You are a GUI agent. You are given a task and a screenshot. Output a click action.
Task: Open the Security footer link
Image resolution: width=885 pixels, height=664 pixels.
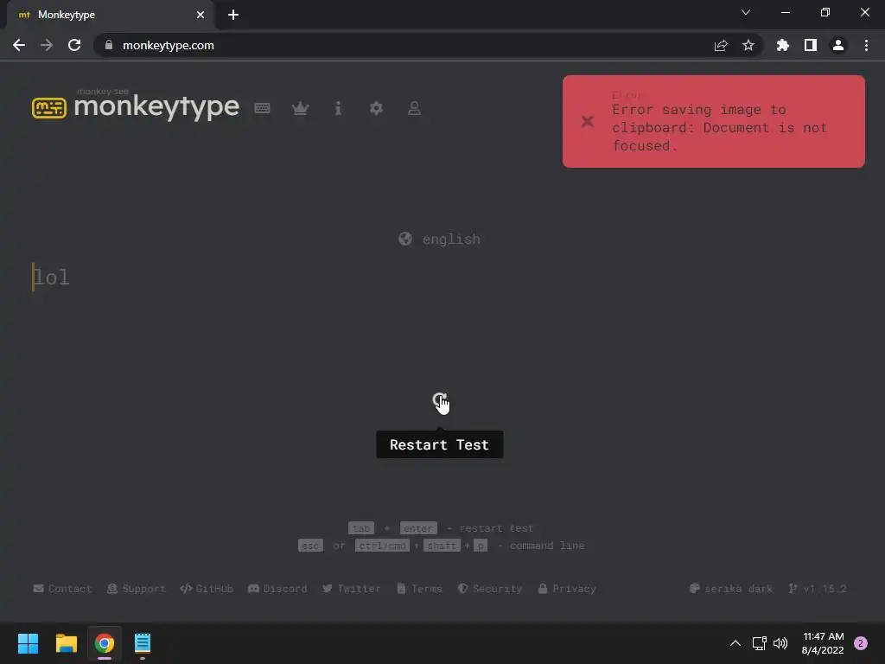490,588
